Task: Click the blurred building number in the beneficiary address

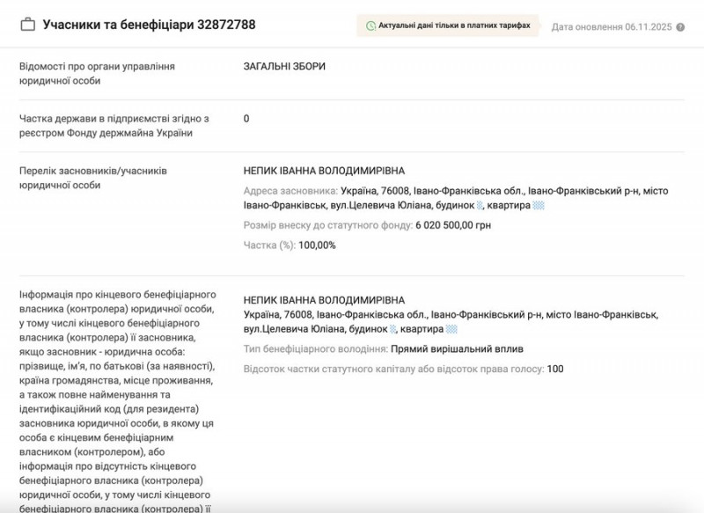Action: [393, 329]
